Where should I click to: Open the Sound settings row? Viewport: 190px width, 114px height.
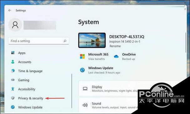[x=133, y=105]
